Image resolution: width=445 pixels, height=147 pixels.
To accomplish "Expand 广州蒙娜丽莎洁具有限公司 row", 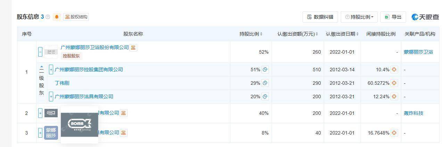I will click(51, 97).
